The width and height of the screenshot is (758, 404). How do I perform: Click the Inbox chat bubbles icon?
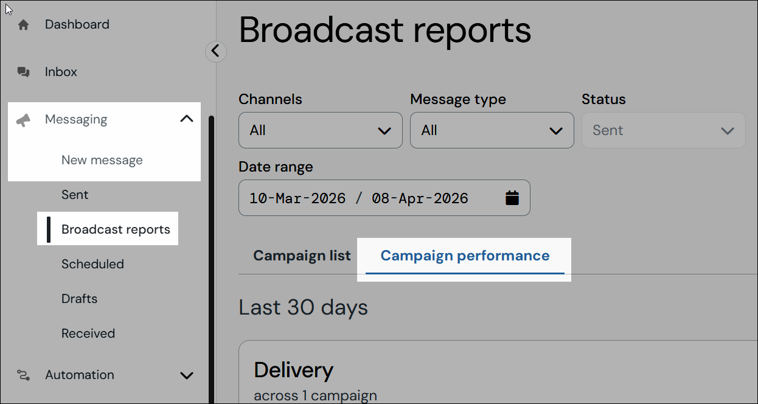coord(23,72)
